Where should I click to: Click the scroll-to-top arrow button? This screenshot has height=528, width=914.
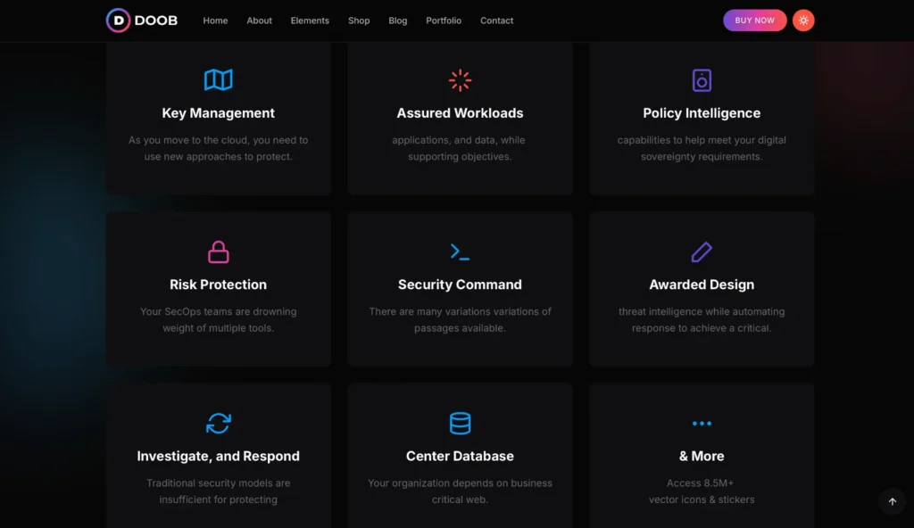tap(892, 501)
